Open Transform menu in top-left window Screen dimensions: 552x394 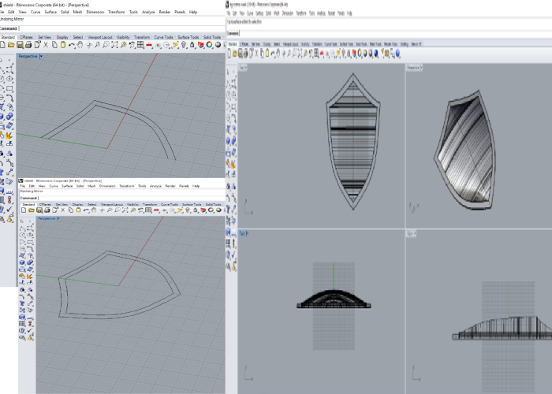pyautogui.click(x=117, y=12)
